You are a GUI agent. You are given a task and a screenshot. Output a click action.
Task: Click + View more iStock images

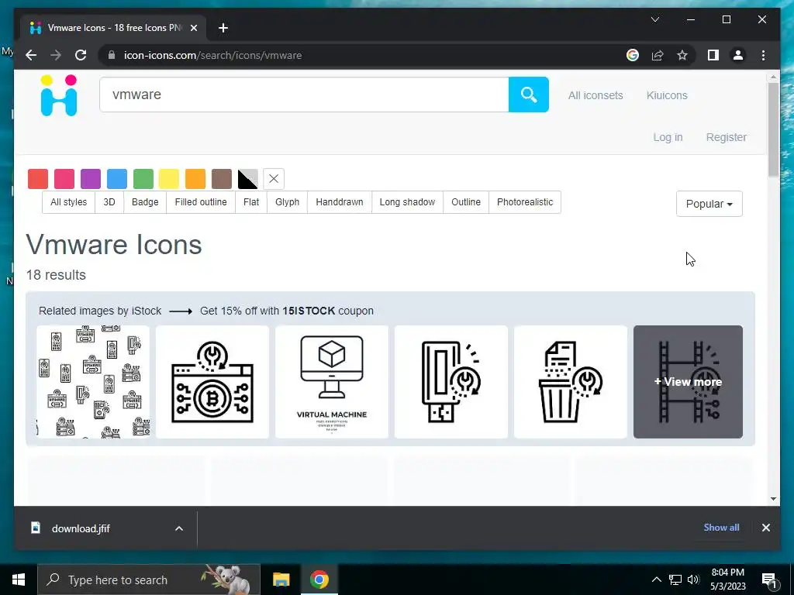tap(688, 381)
